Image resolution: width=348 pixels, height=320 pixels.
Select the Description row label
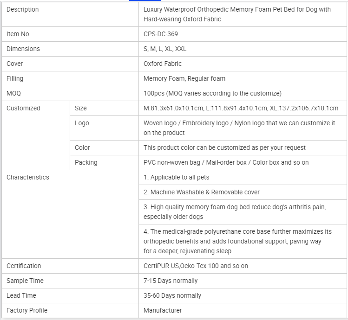pos(23,9)
